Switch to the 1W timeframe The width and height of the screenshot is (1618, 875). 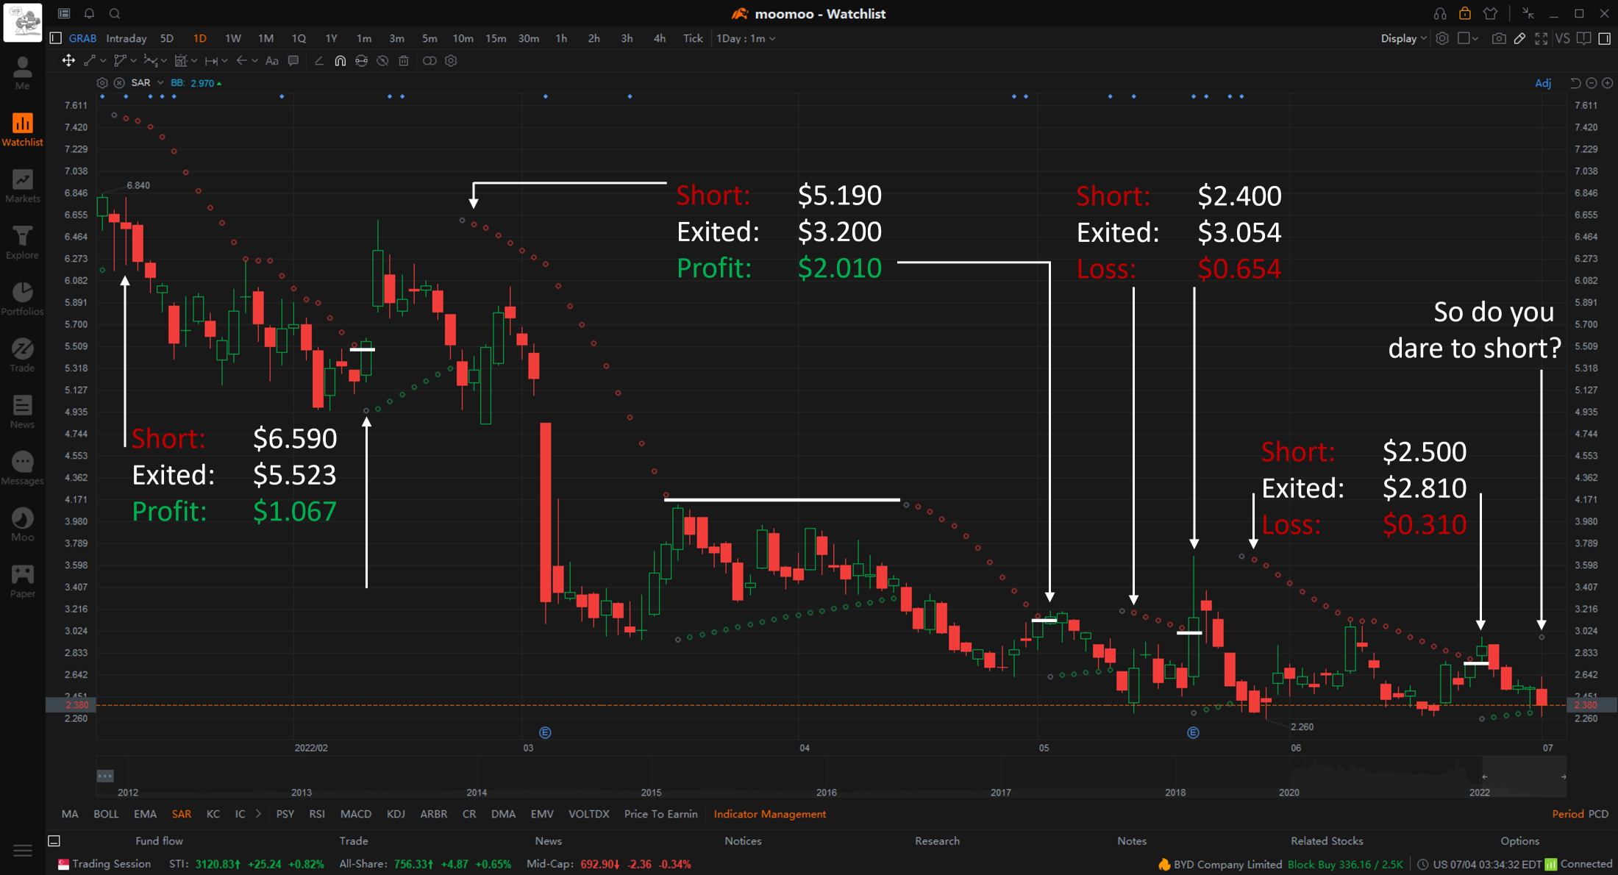[x=233, y=38]
